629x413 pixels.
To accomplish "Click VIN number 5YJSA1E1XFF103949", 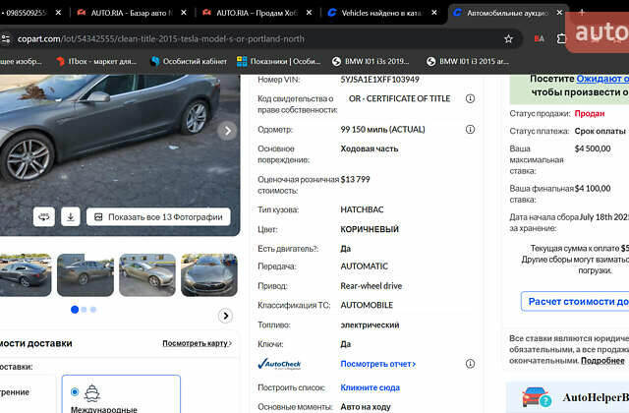I will (379, 80).
